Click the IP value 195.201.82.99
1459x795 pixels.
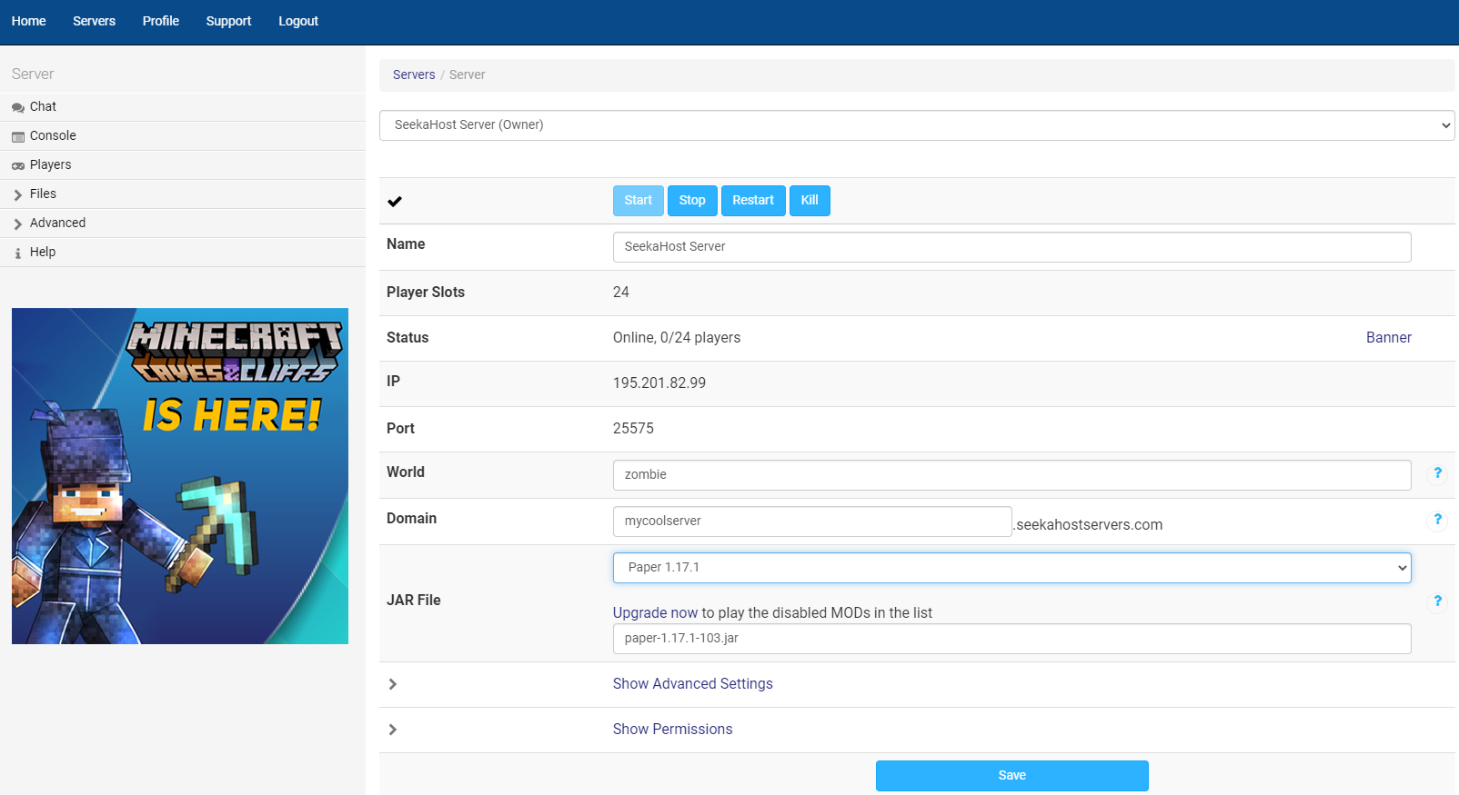tap(659, 383)
